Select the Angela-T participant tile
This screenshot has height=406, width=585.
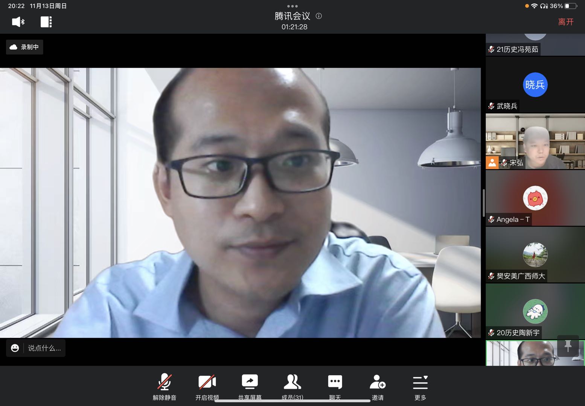[535, 198]
